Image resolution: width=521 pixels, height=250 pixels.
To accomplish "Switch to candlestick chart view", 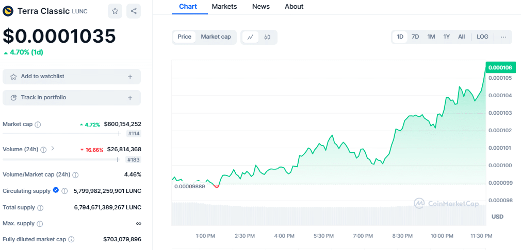I will pyautogui.click(x=268, y=37).
